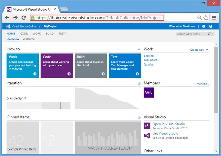221x156 pixels.
Task: Click Open in Visual Studio link
Action: (x=169, y=124)
